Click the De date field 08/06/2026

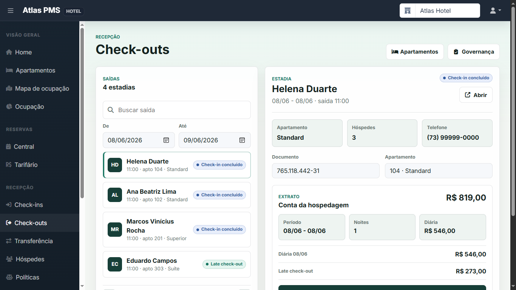click(139, 140)
